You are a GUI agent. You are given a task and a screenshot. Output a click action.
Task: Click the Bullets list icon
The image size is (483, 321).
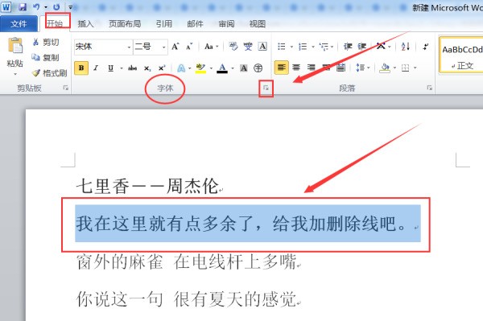coord(281,47)
